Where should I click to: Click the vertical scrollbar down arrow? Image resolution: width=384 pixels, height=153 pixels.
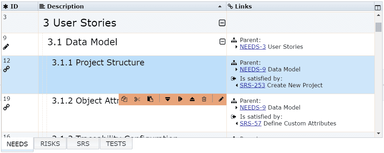pyautogui.click(x=378, y=133)
